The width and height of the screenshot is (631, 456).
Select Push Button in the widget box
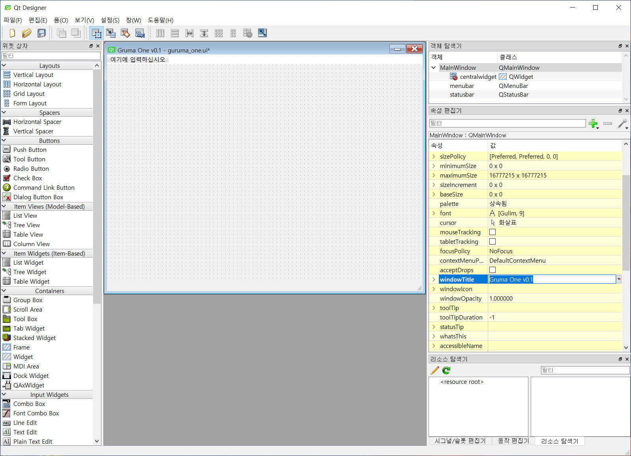click(30, 150)
